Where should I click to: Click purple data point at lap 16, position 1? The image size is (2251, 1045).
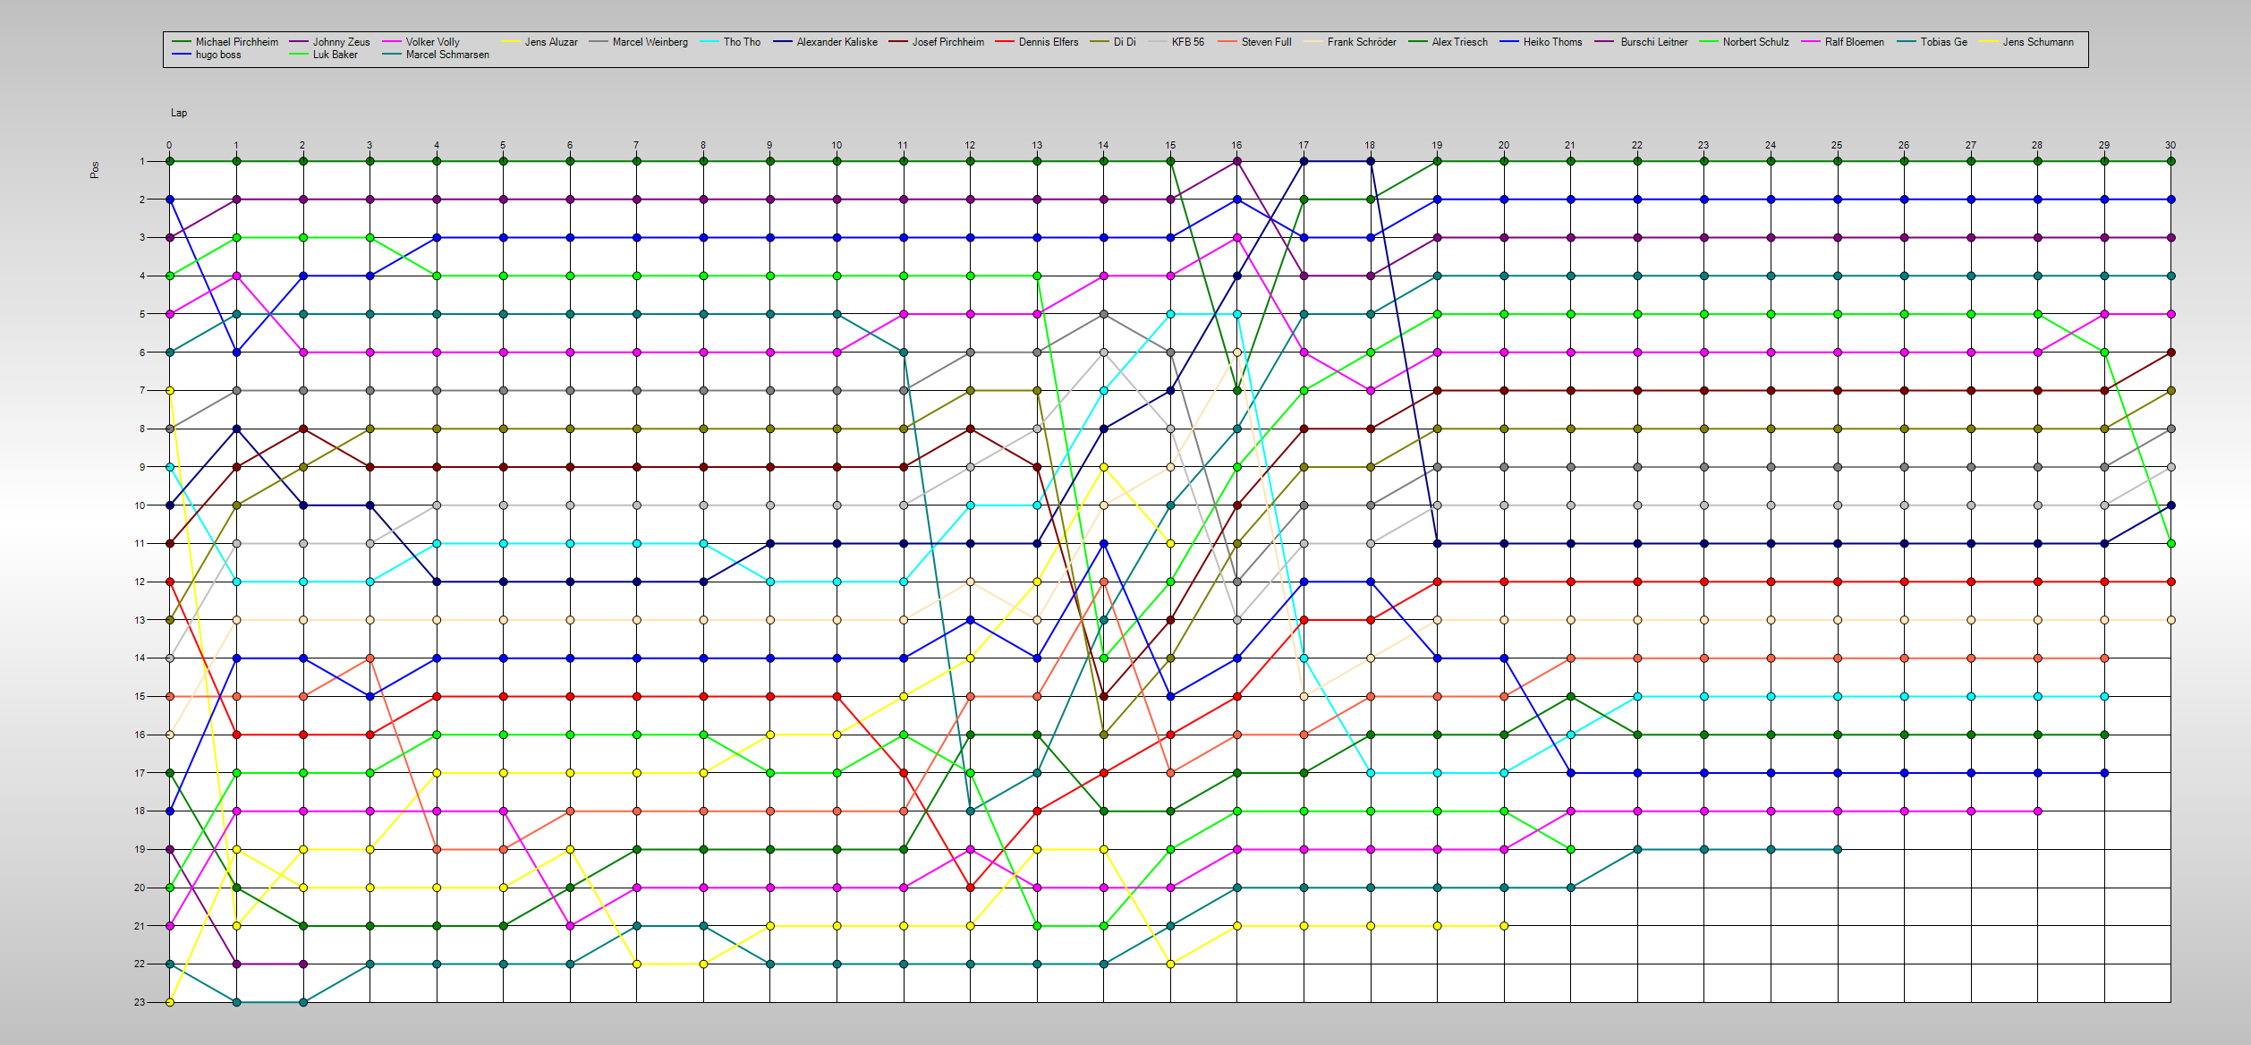point(1237,161)
